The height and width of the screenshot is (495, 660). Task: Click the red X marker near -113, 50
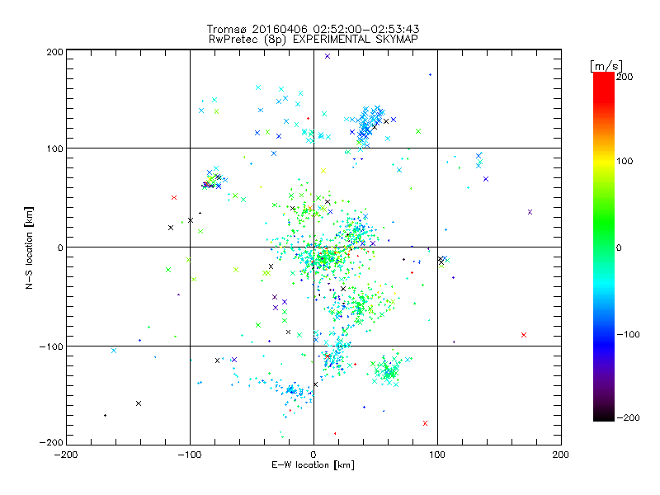(x=174, y=197)
